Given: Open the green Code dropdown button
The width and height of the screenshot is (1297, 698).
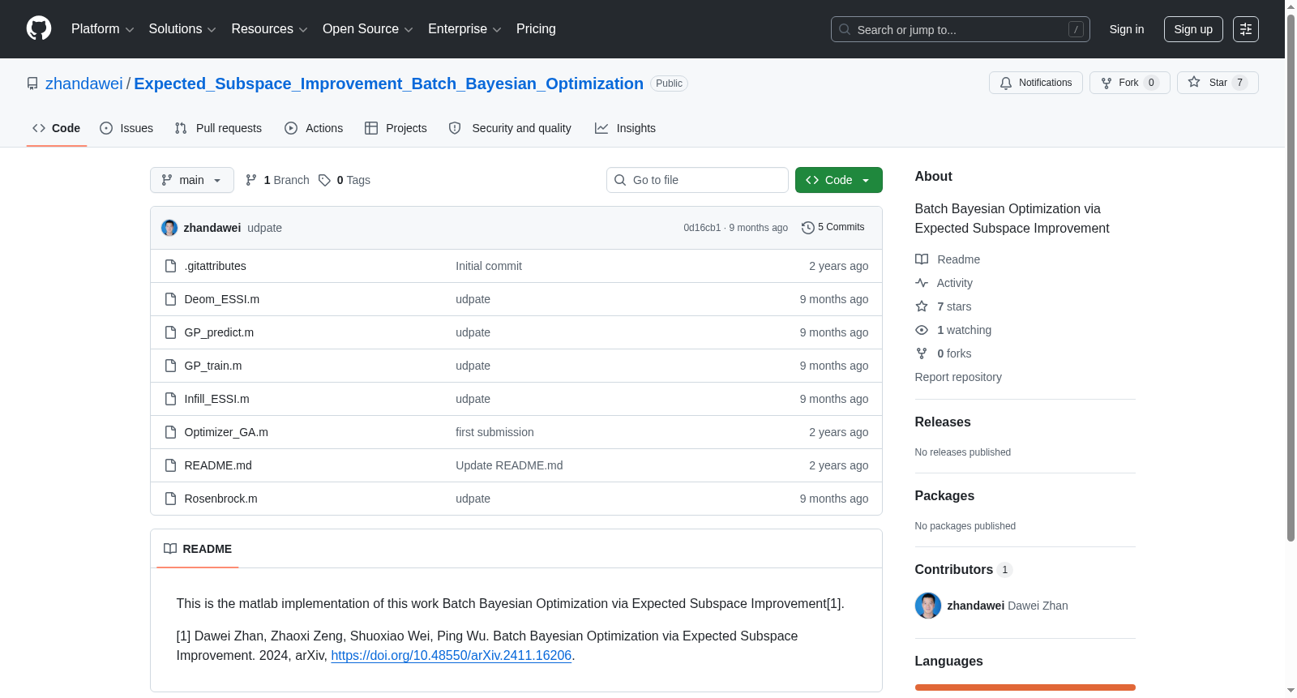Looking at the screenshot, I should pos(839,180).
